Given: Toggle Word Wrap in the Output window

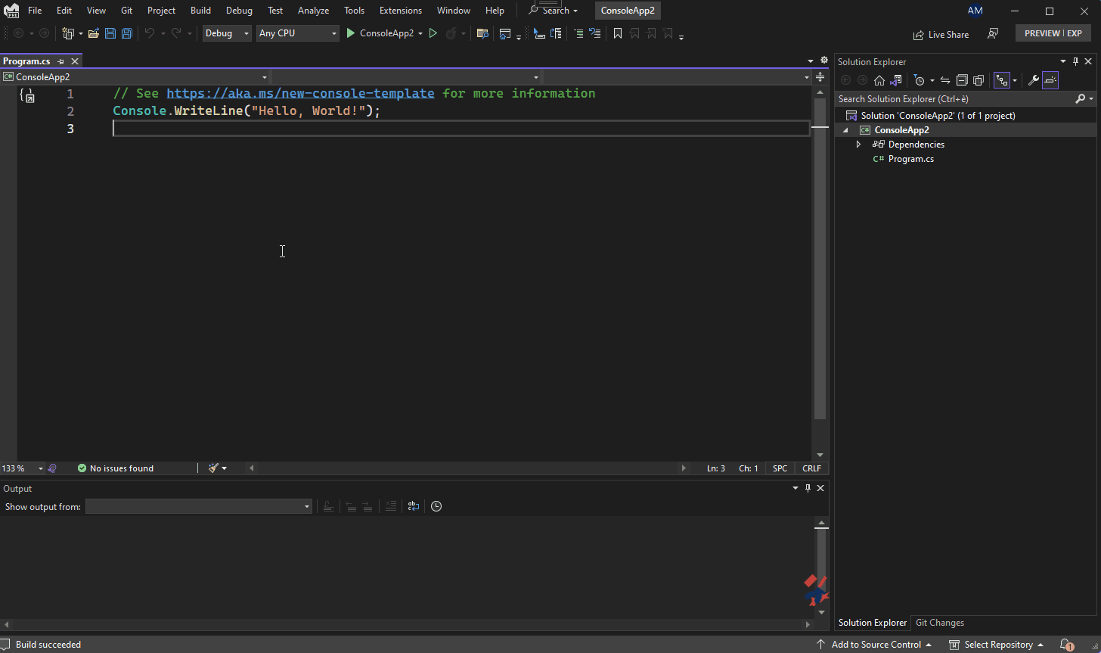Looking at the screenshot, I should (413, 506).
